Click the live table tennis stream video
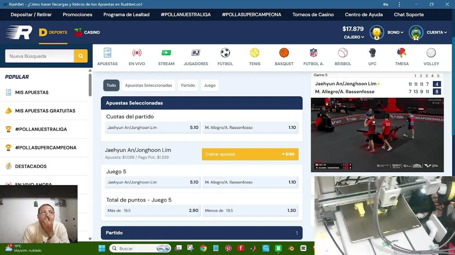The width and height of the screenshot is (455, 255). pos(377,135)
